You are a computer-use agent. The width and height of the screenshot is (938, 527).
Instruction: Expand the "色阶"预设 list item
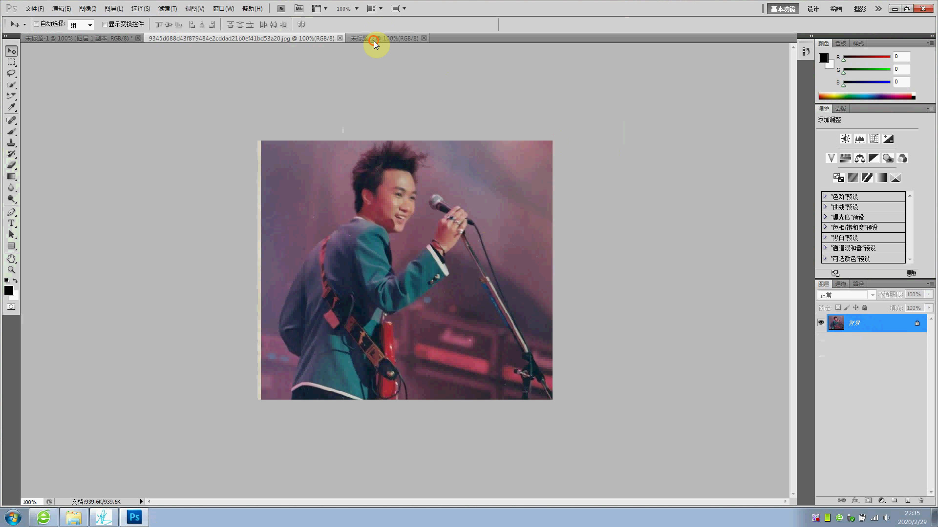pos(825,196)
